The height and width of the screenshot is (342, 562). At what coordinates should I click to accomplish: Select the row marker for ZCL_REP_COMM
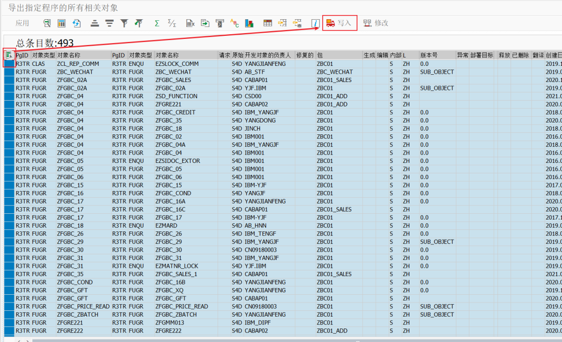(9, 64)
